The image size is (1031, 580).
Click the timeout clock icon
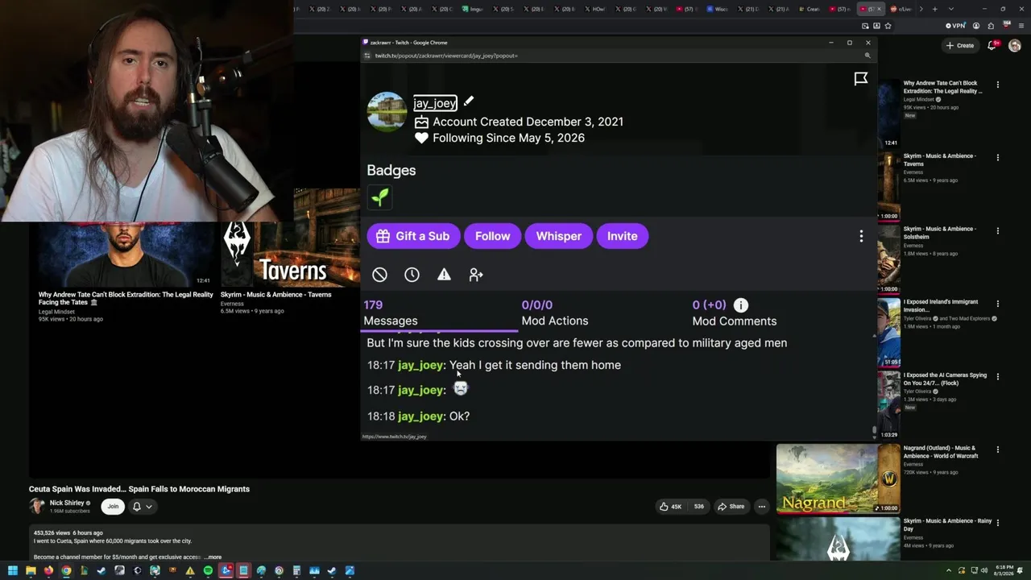coord(412,275)
